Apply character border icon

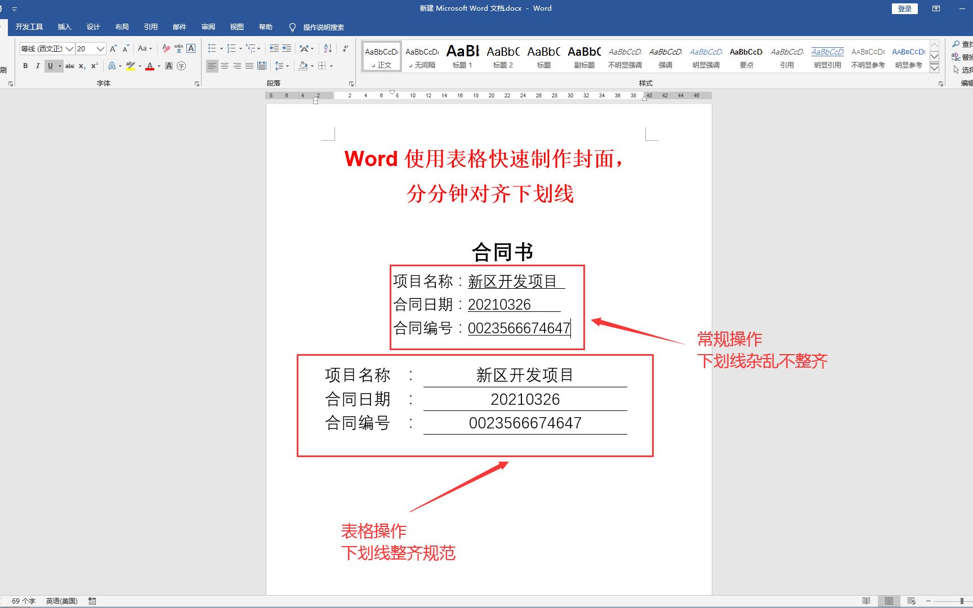(x=191, y=48)
